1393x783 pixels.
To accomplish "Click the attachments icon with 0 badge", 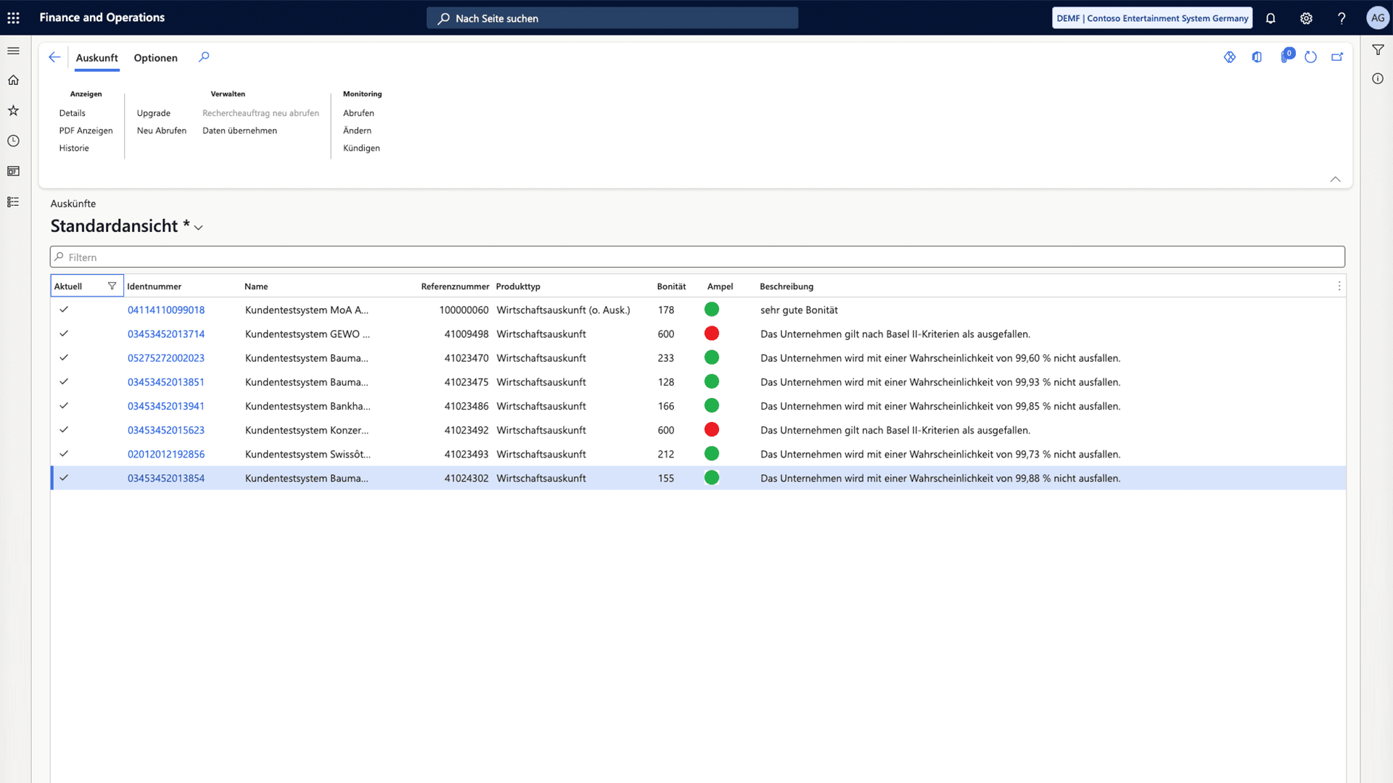I will pyautogui.click(x=1286, y=56).
